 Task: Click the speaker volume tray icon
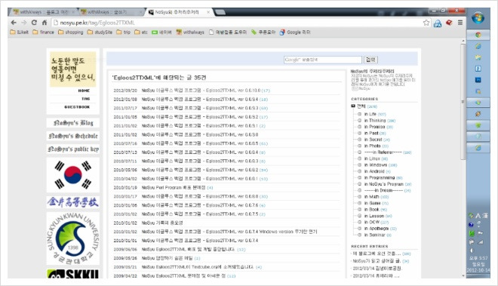[x=472, y=251]
